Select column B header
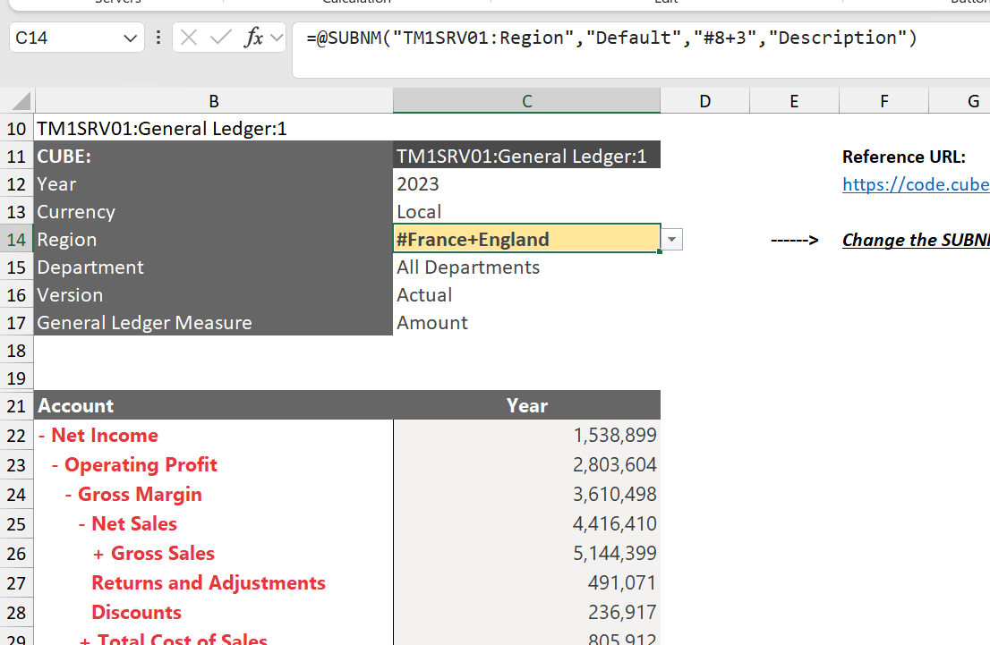990x645 pixels. [214, 101]
